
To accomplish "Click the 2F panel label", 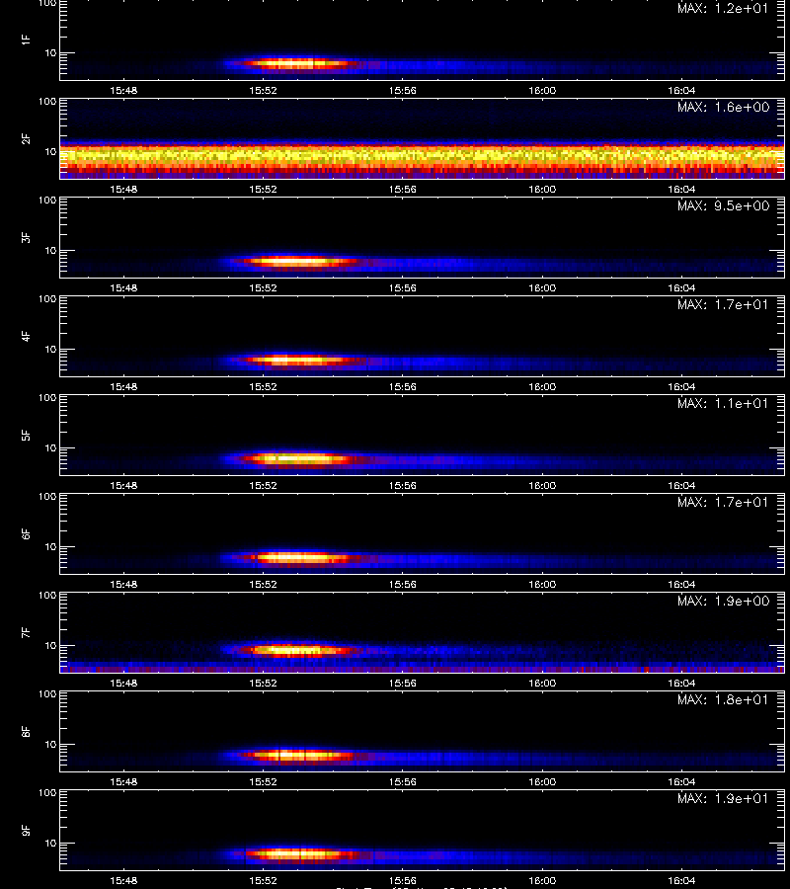I will [x=26, y=138].
